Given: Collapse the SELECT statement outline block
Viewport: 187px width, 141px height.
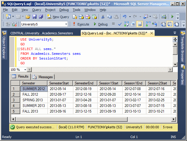Looking at the screenshot, I should (x=18, y=49).
